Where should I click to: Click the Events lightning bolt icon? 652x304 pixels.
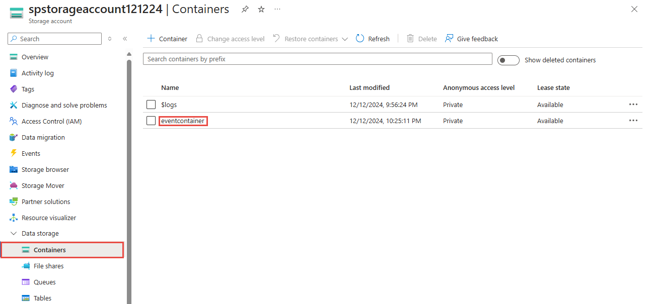tap(14, 153)
